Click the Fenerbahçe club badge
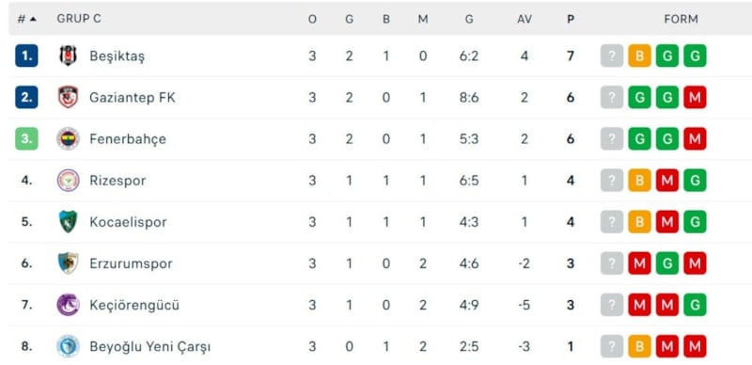 [x=68, y=139]
